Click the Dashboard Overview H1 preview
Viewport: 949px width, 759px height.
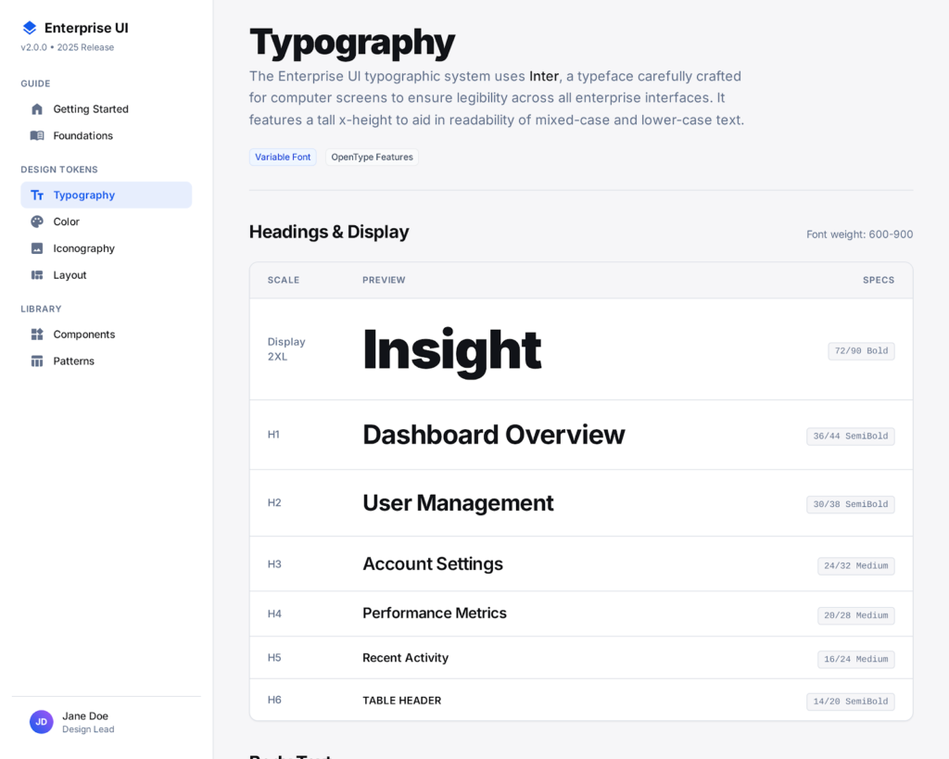tap(493, 435)
